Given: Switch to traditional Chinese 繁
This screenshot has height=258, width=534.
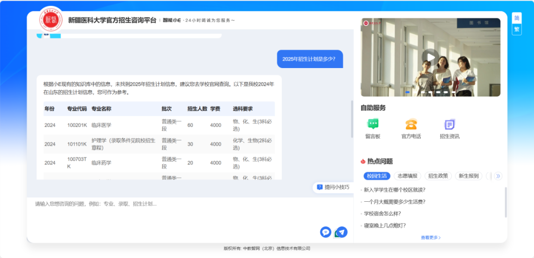Looking at the screenshot, I should (517, 29).
